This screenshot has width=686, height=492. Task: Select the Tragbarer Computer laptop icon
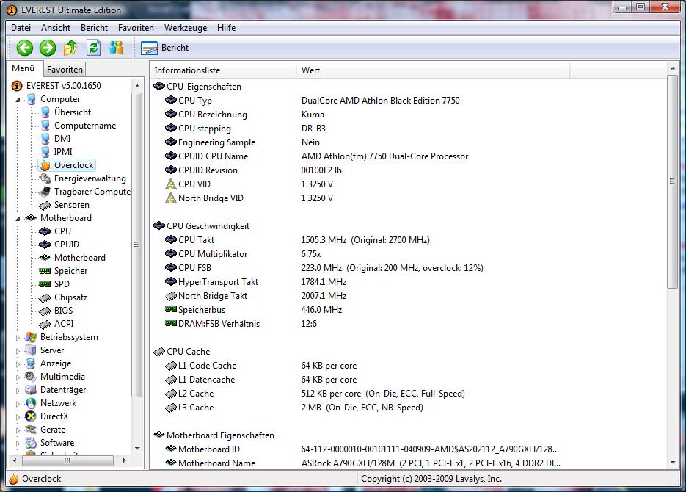(45, 192)
